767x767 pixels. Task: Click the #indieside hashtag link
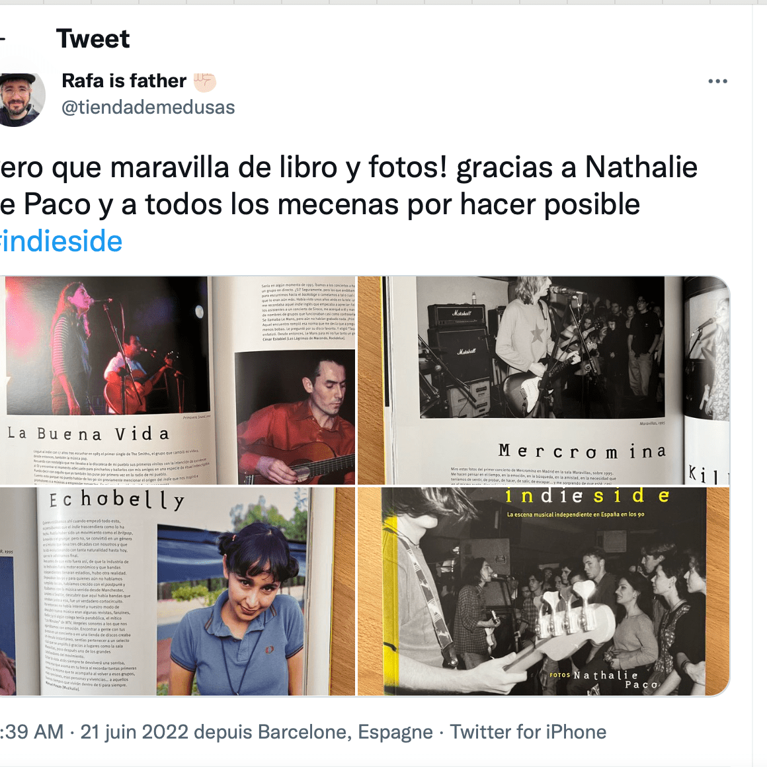(61, 241)
